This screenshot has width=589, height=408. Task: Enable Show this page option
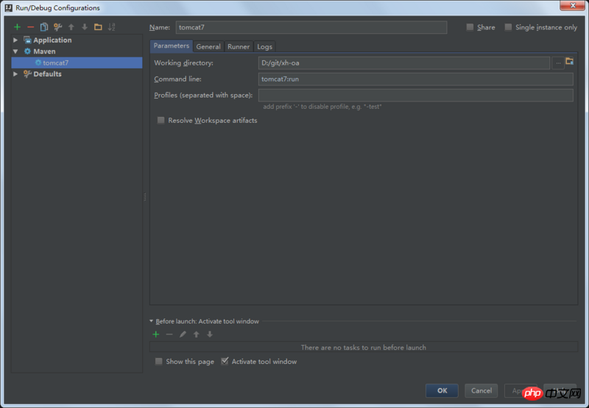158,361
